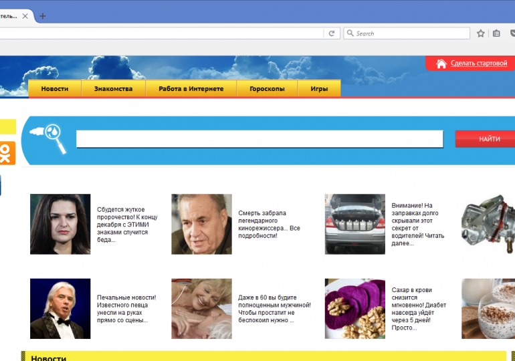This screenshot has height=361, width=515.
Task: Open the Знакомства menu tab
Action: pyautogui.click(x=113, y=89)
